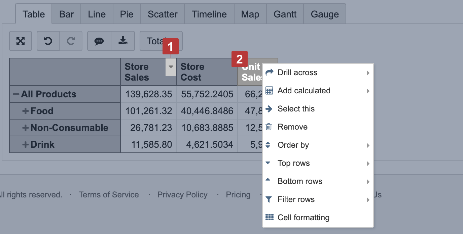Screen dimensions: 463x234
Task: Click Remove in the context menu
Action: coord(292,127)
